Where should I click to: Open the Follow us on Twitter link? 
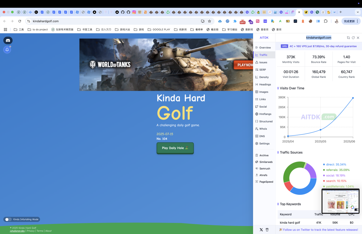click(319, 230)
